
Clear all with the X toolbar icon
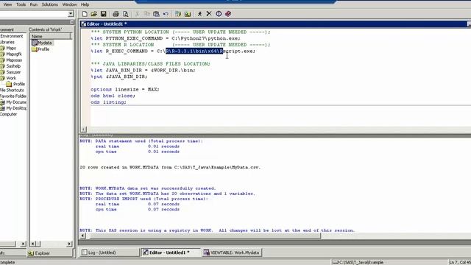tap(209, 14)
